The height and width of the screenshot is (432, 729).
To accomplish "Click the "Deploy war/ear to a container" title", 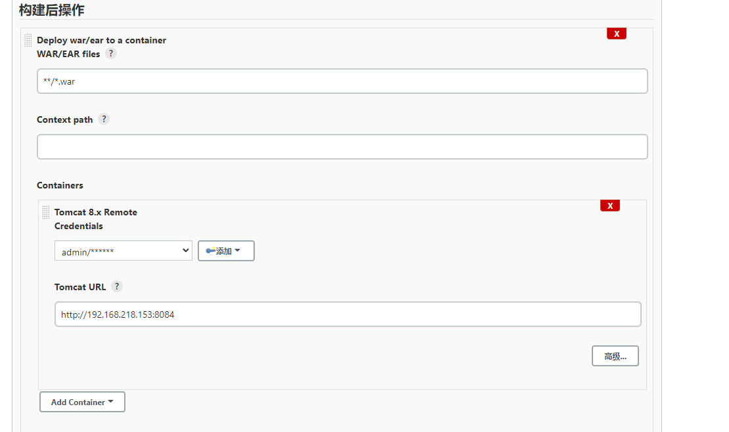I will [x=101, y=40].
